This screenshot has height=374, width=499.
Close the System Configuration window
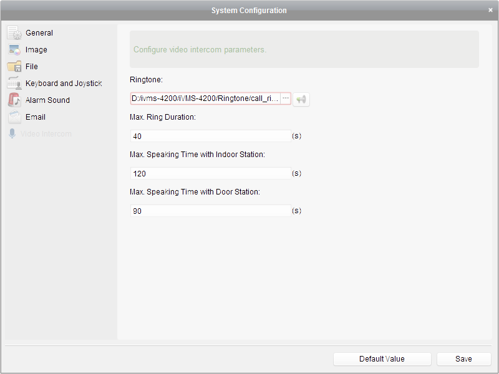(490, 10)
